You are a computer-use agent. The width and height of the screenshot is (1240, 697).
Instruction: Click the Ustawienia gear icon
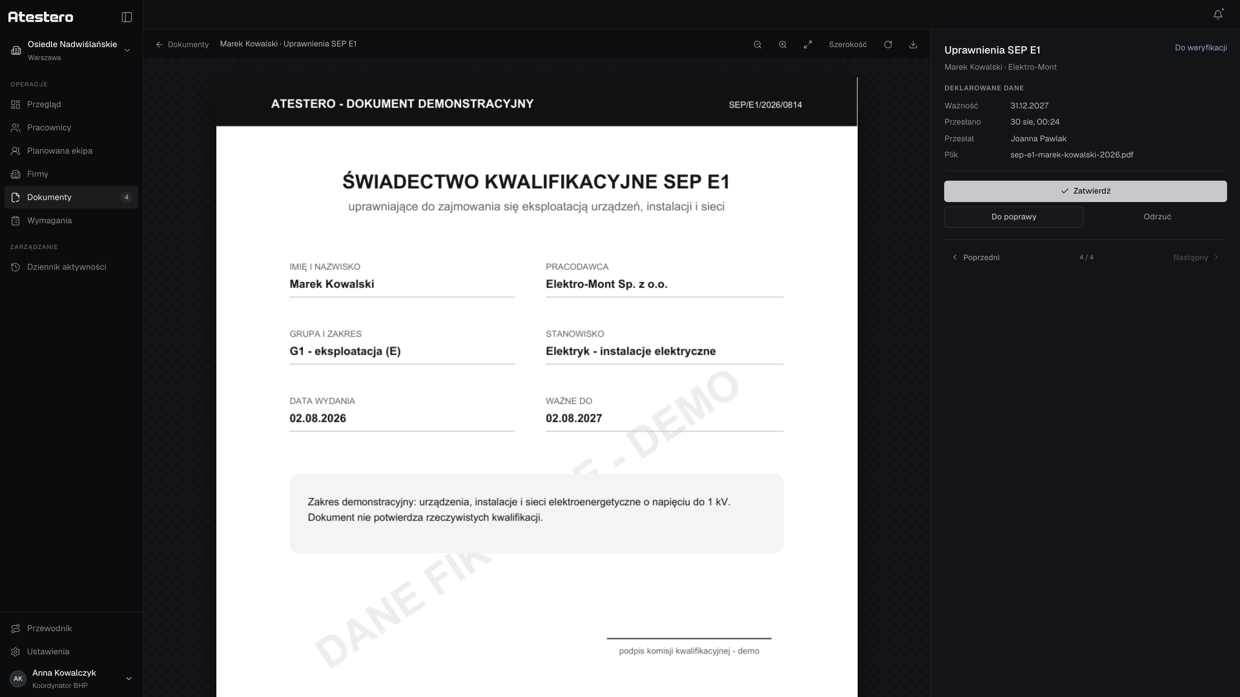click(x=15, y=652)
